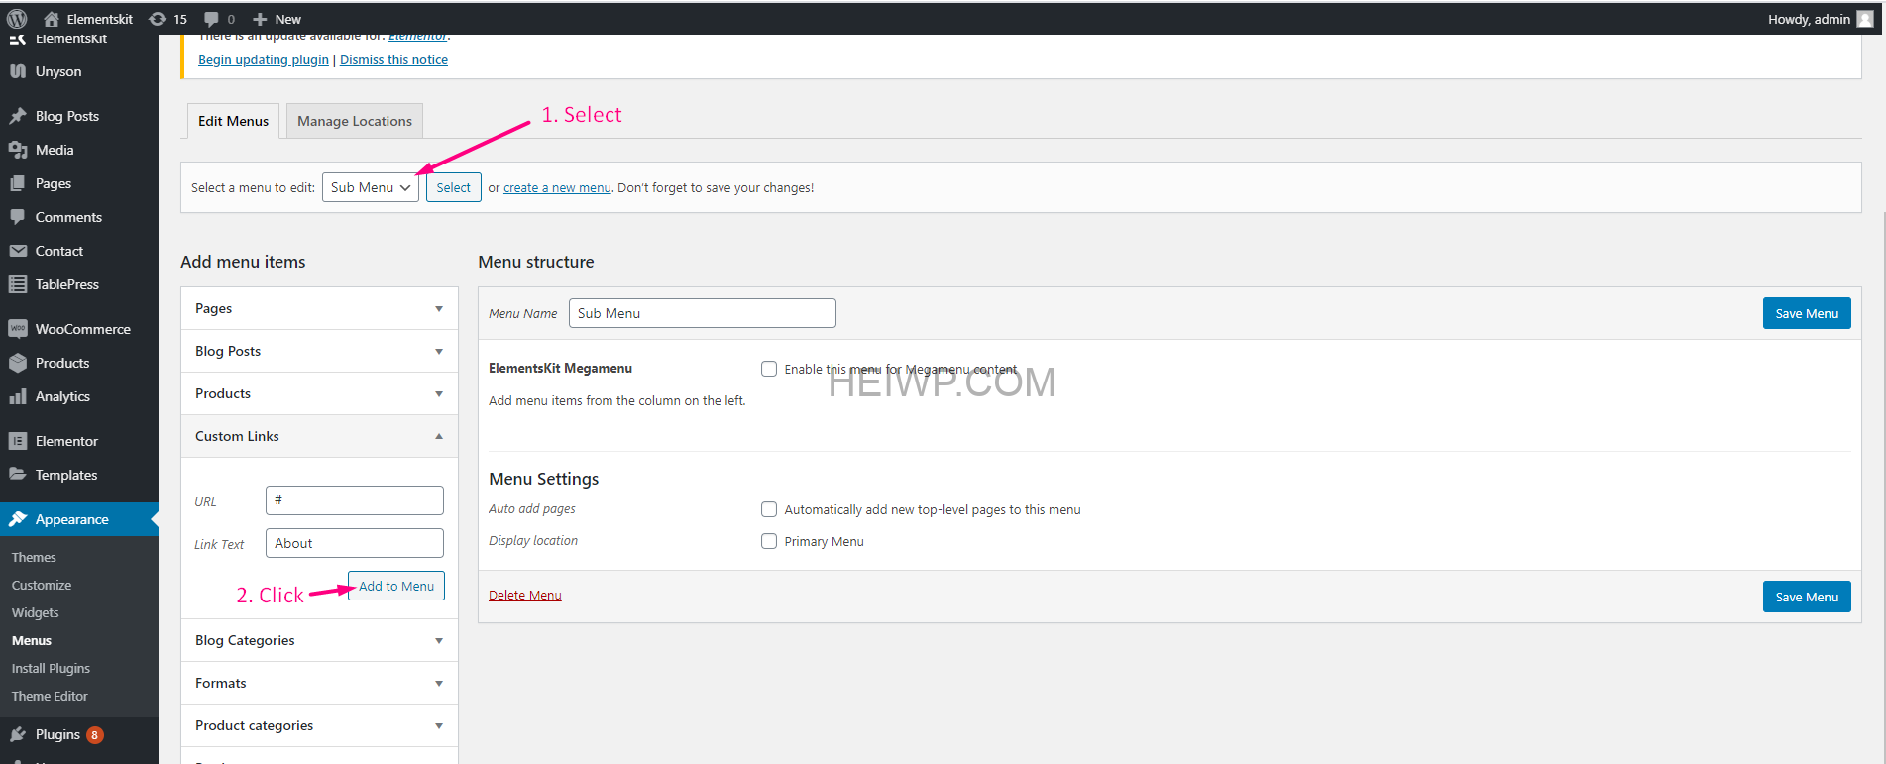
Task: Click the Link Text input field
Action: coord(355,543)
